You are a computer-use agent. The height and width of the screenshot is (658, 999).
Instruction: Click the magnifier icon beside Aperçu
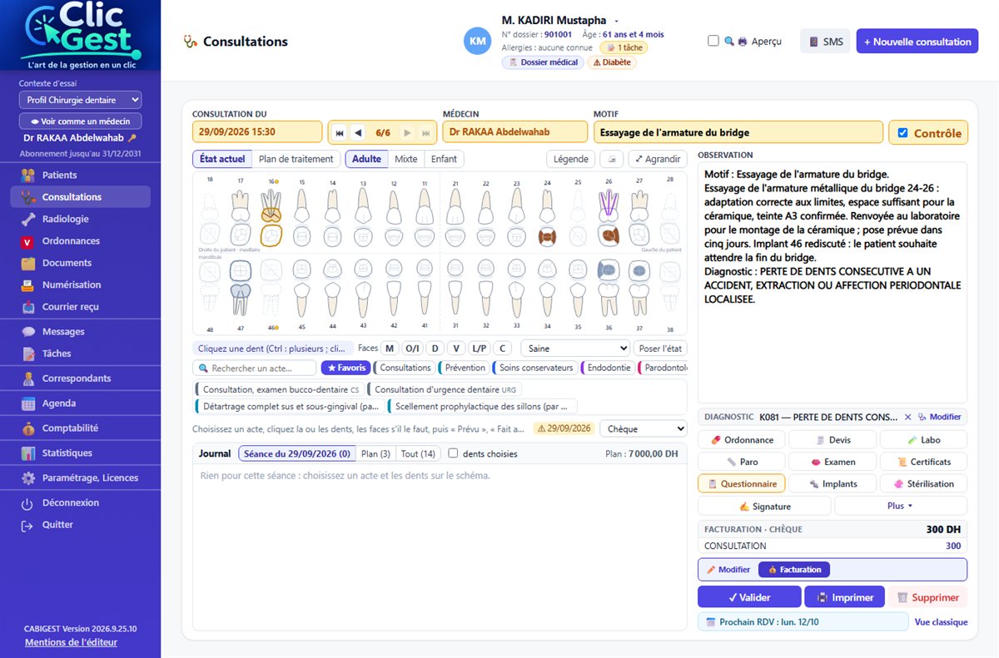[729, 41]
